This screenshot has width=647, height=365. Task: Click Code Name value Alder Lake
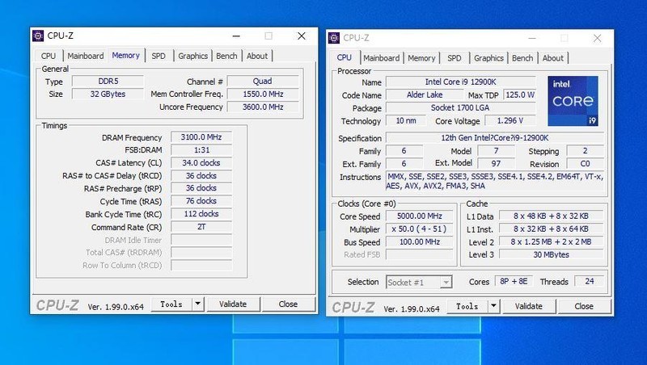click(425, 94)
